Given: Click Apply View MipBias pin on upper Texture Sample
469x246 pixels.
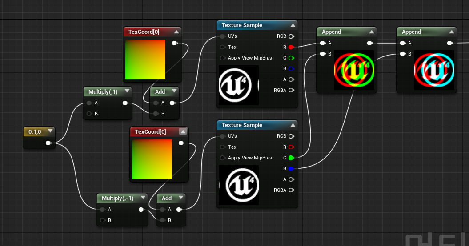Looking at the screenshot, I should (x=223, y=58).
